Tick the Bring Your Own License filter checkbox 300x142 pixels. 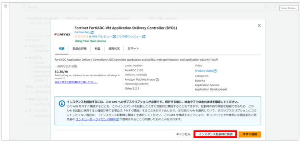(x=31, y=76)
